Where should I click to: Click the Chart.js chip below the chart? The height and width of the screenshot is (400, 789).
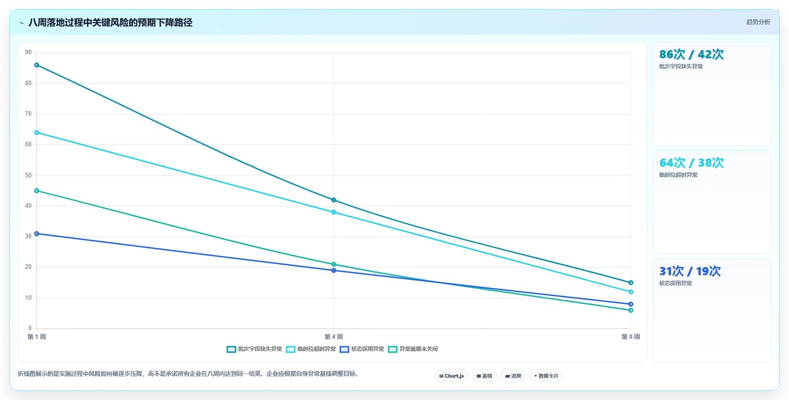451,376
